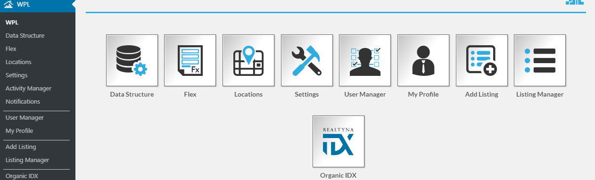Open Settings in the sidebar menu
This screenshot has height=180, width=595.
pyautogui.click(x=17, y=75)
